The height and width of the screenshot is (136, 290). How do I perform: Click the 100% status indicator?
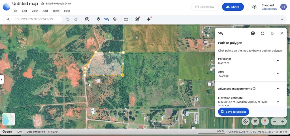[20, 131]
